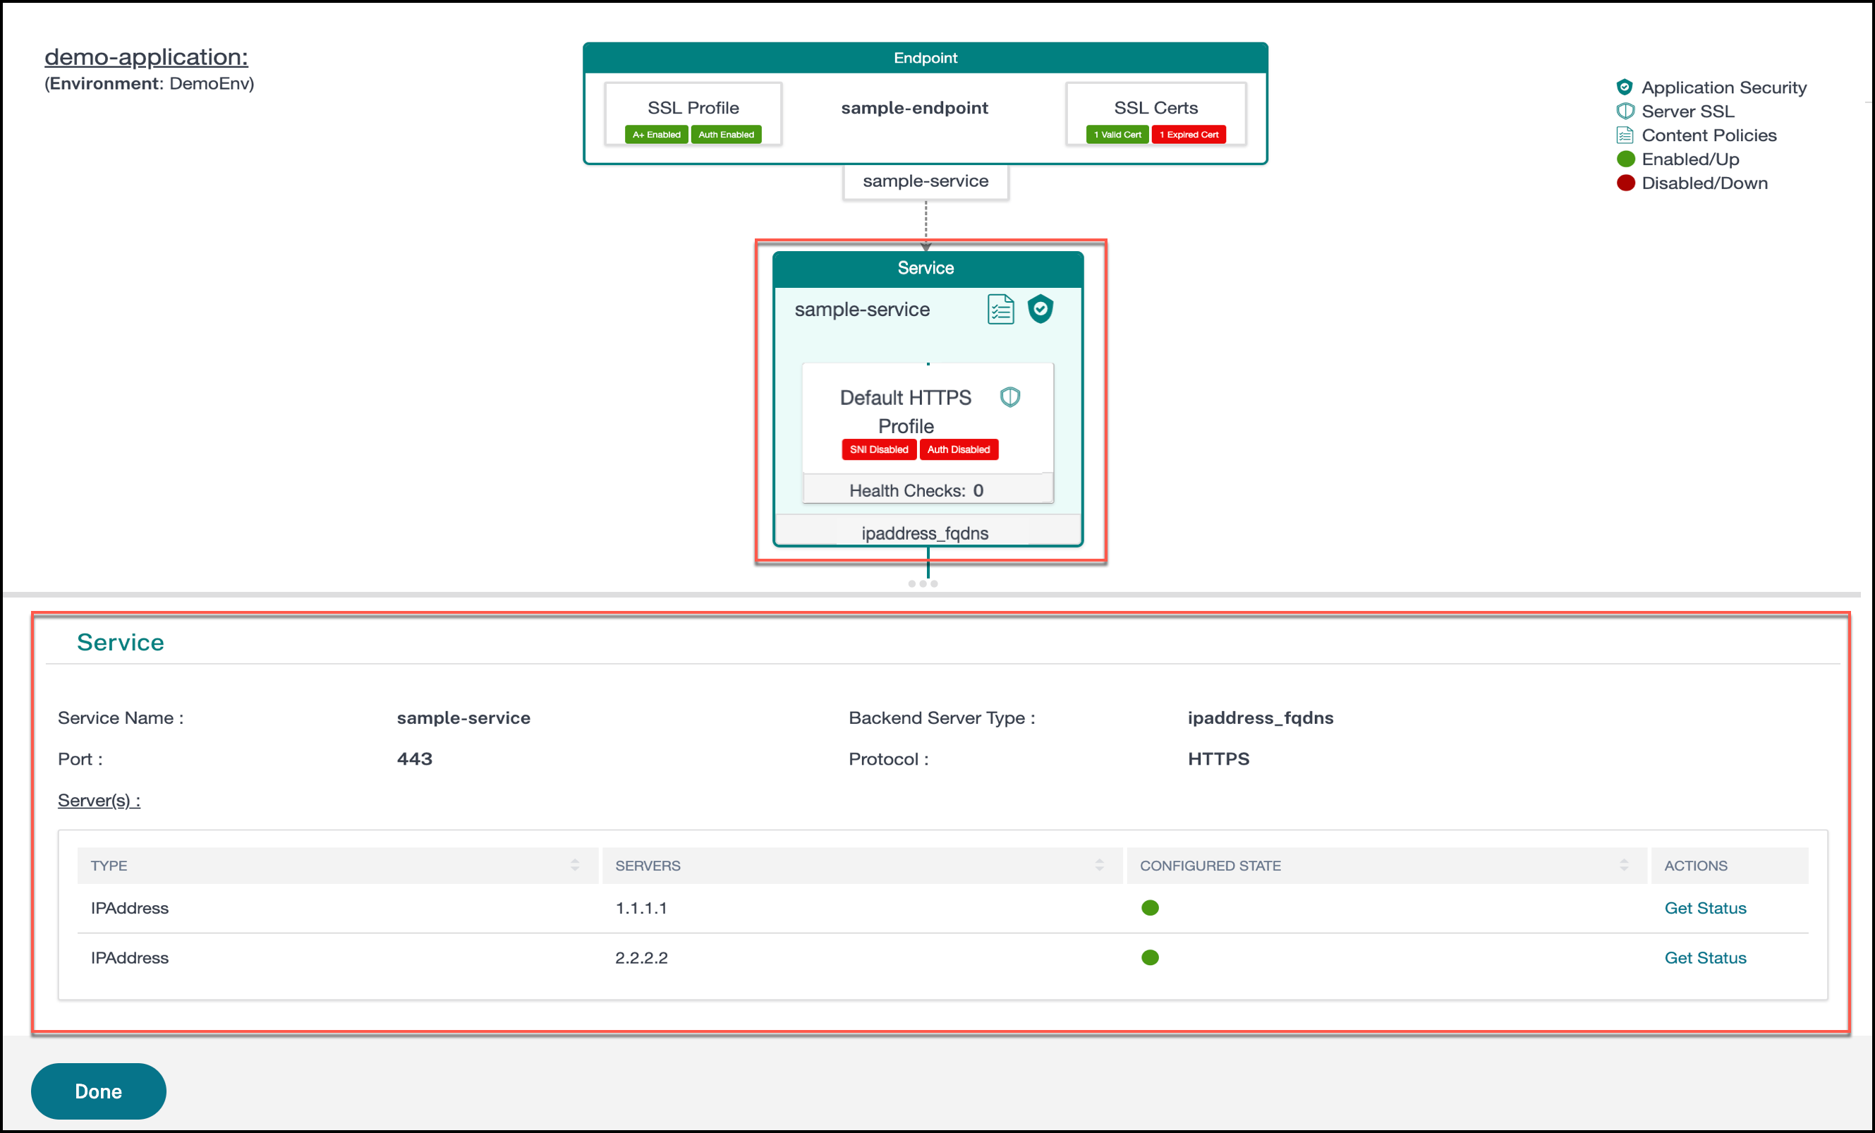Click IPAddress type in the 1.1.1.1 row

(129, 908)
